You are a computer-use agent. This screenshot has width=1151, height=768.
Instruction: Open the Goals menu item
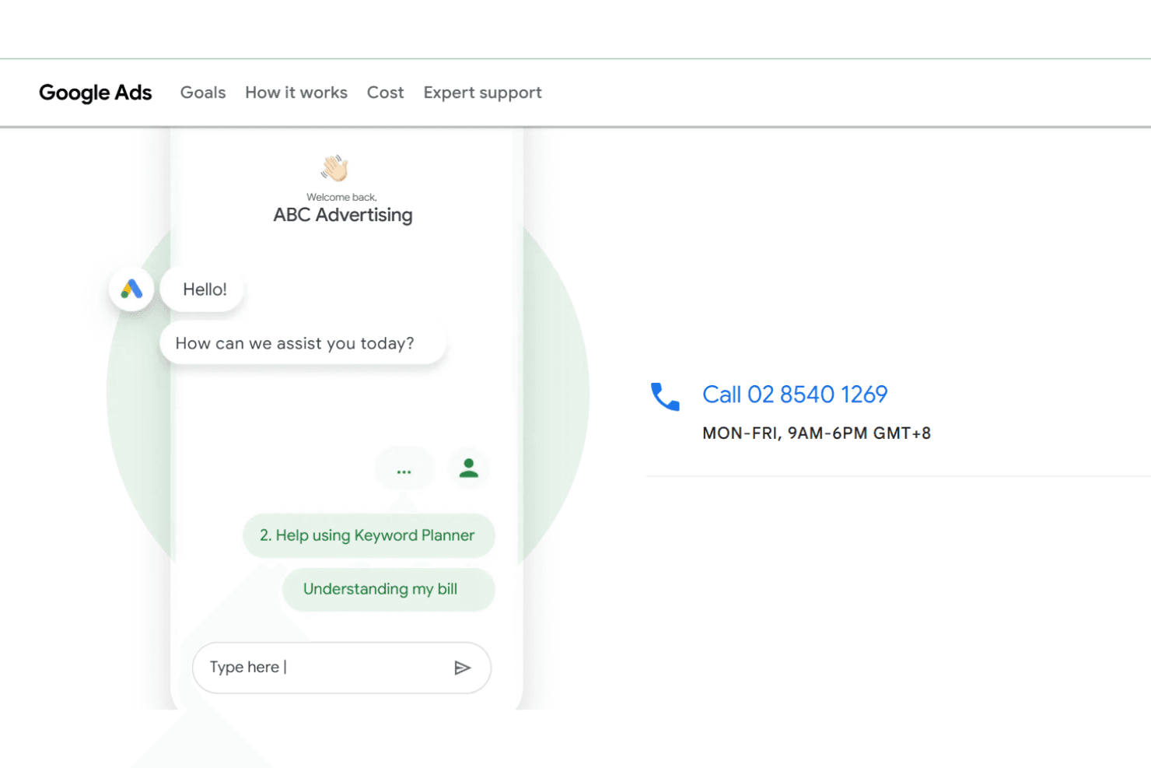(203, 93)
